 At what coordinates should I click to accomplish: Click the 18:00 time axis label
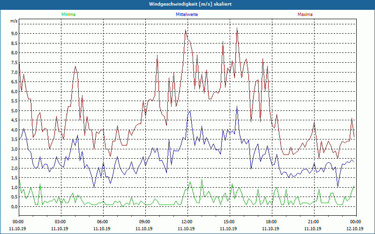272,222
